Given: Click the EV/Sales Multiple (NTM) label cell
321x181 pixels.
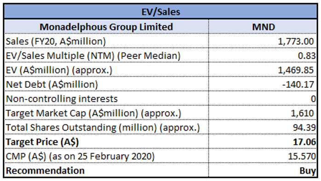Looking at the screenshot, I should [106, 55].
